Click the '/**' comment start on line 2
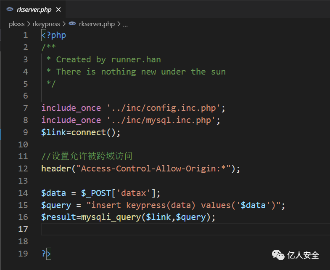This screenshot has height=270, width=330. [49, 47]
